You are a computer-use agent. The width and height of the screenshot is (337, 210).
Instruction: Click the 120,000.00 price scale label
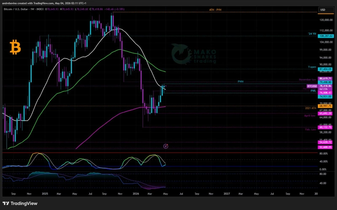pyautogui.click(x=326, y=20)
